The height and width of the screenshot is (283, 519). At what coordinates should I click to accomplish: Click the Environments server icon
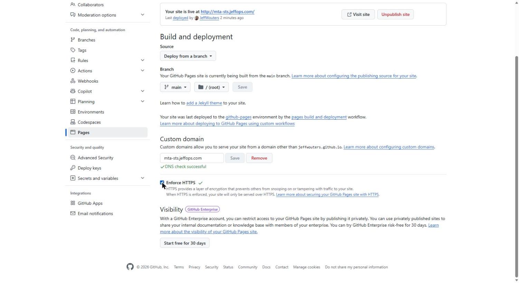73,112
